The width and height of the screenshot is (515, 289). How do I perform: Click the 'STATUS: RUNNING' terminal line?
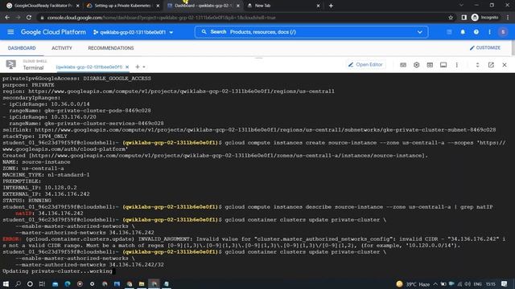27,201
